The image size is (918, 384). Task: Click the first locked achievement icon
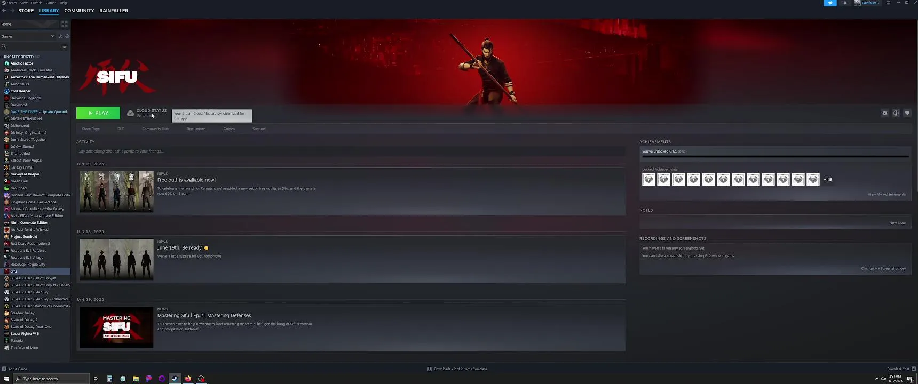(648, 180)
